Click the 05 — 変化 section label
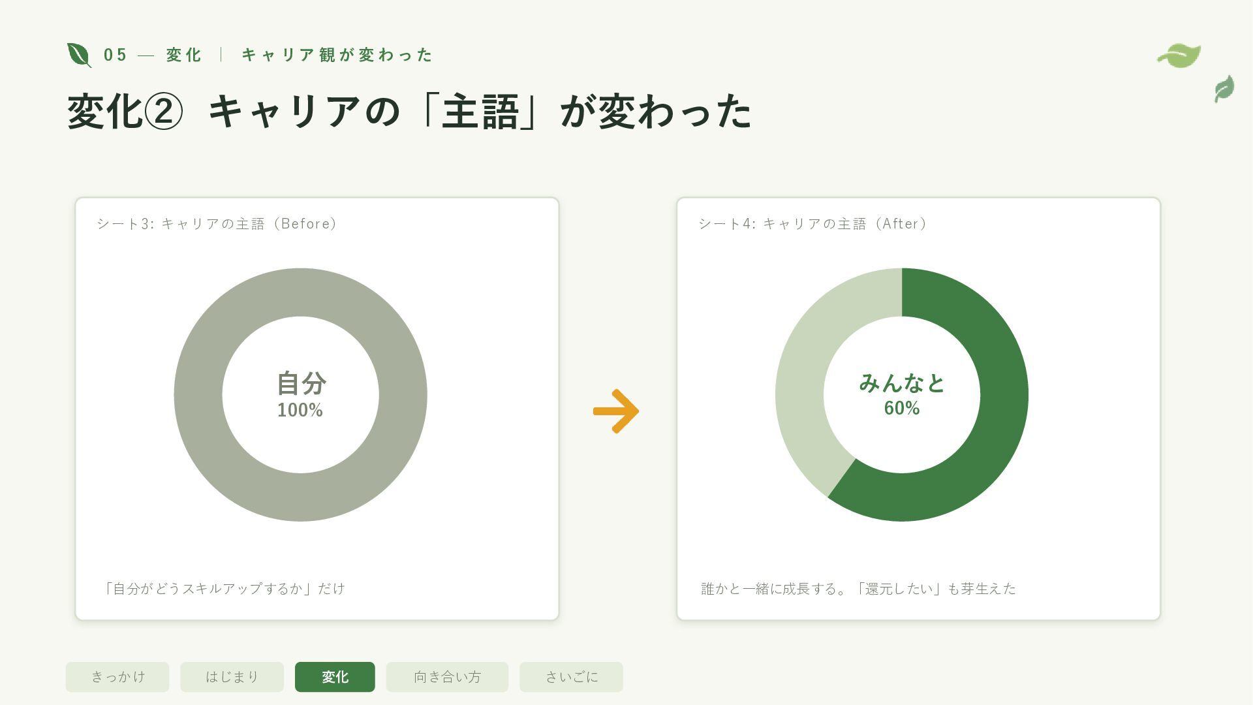Image resolution: width=1253 pixels, height=705 pixels. pyautogui.click(x=152, y=55)
